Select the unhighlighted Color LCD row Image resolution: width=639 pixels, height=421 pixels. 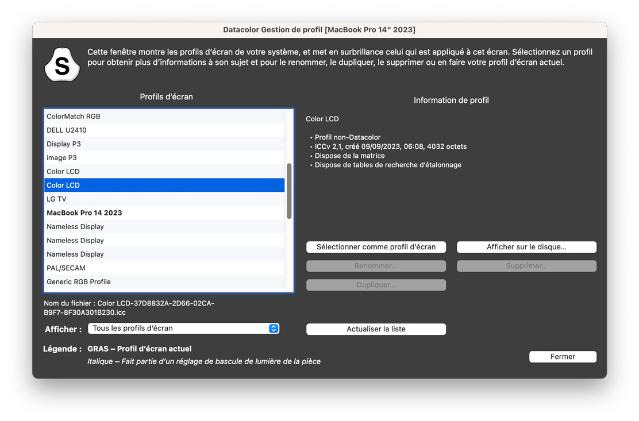pos(164,171)
